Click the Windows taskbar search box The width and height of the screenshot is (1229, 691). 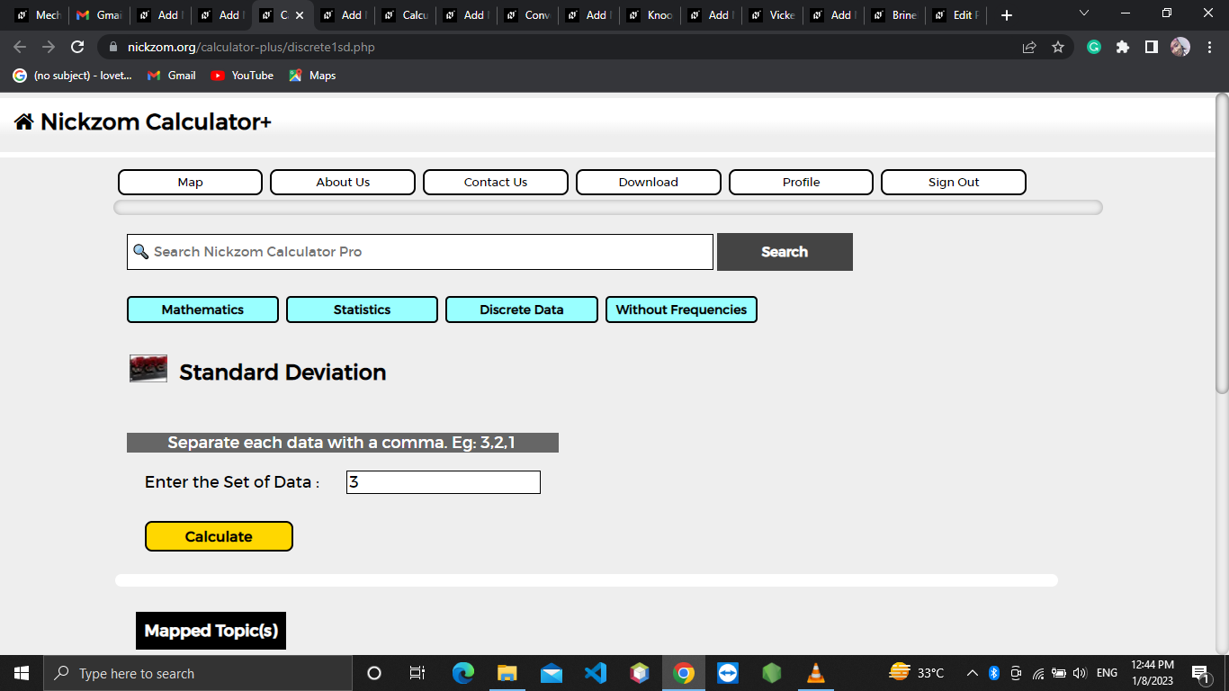[x=198, y=673]
